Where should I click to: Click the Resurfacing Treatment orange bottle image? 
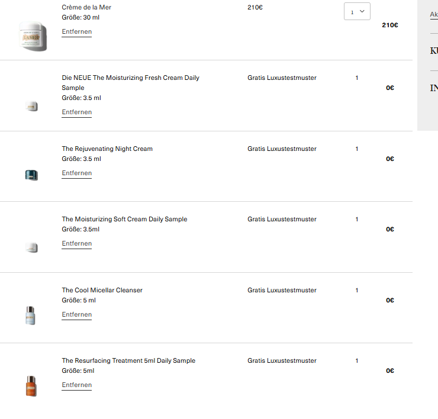pyautogui.click(x=31, y=386)
